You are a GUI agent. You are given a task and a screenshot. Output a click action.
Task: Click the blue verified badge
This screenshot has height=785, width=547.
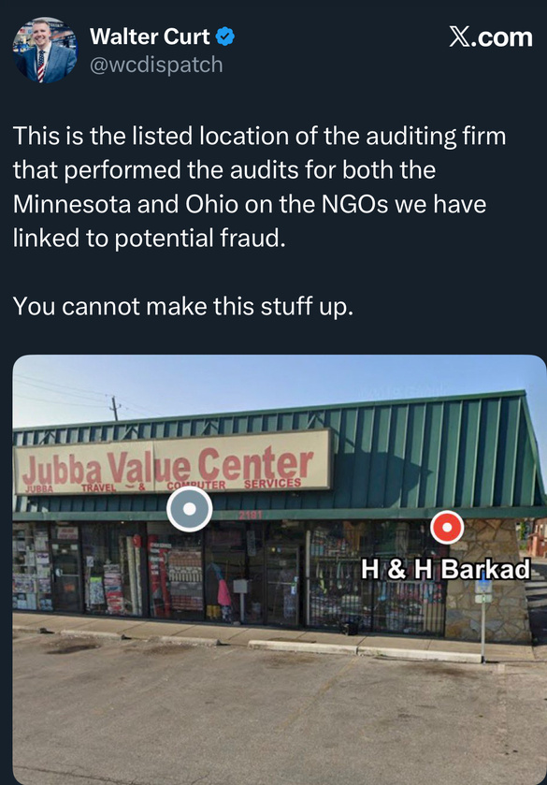(225, 36)
